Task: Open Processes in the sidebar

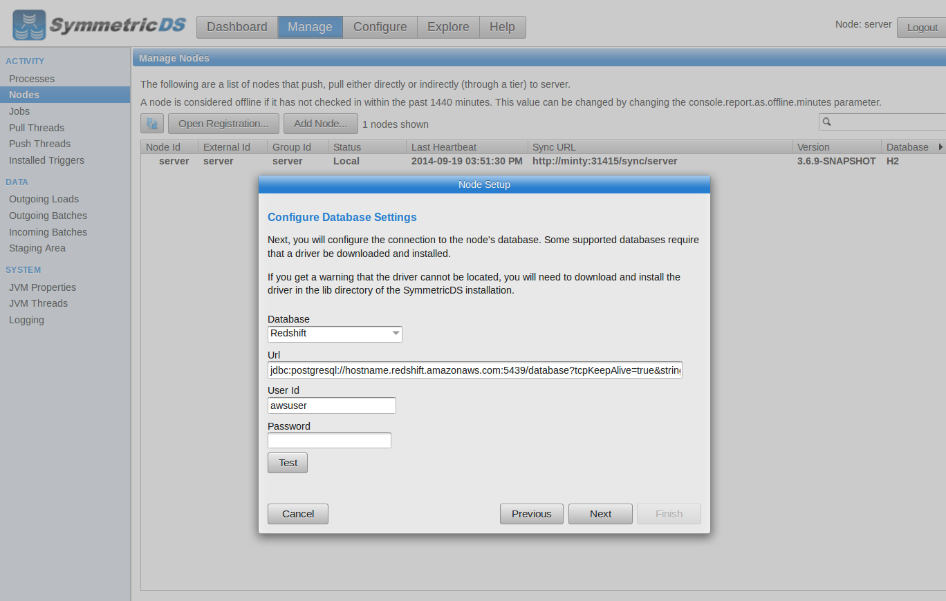Action: 32,79
